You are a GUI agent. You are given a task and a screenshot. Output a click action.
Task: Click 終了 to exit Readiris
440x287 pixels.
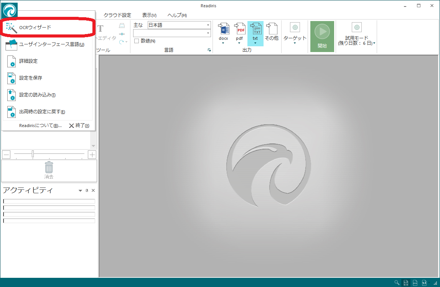click(79, 126)
